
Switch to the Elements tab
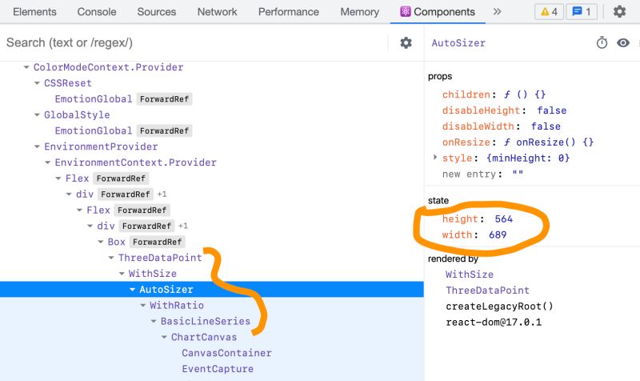coord(34,12)
